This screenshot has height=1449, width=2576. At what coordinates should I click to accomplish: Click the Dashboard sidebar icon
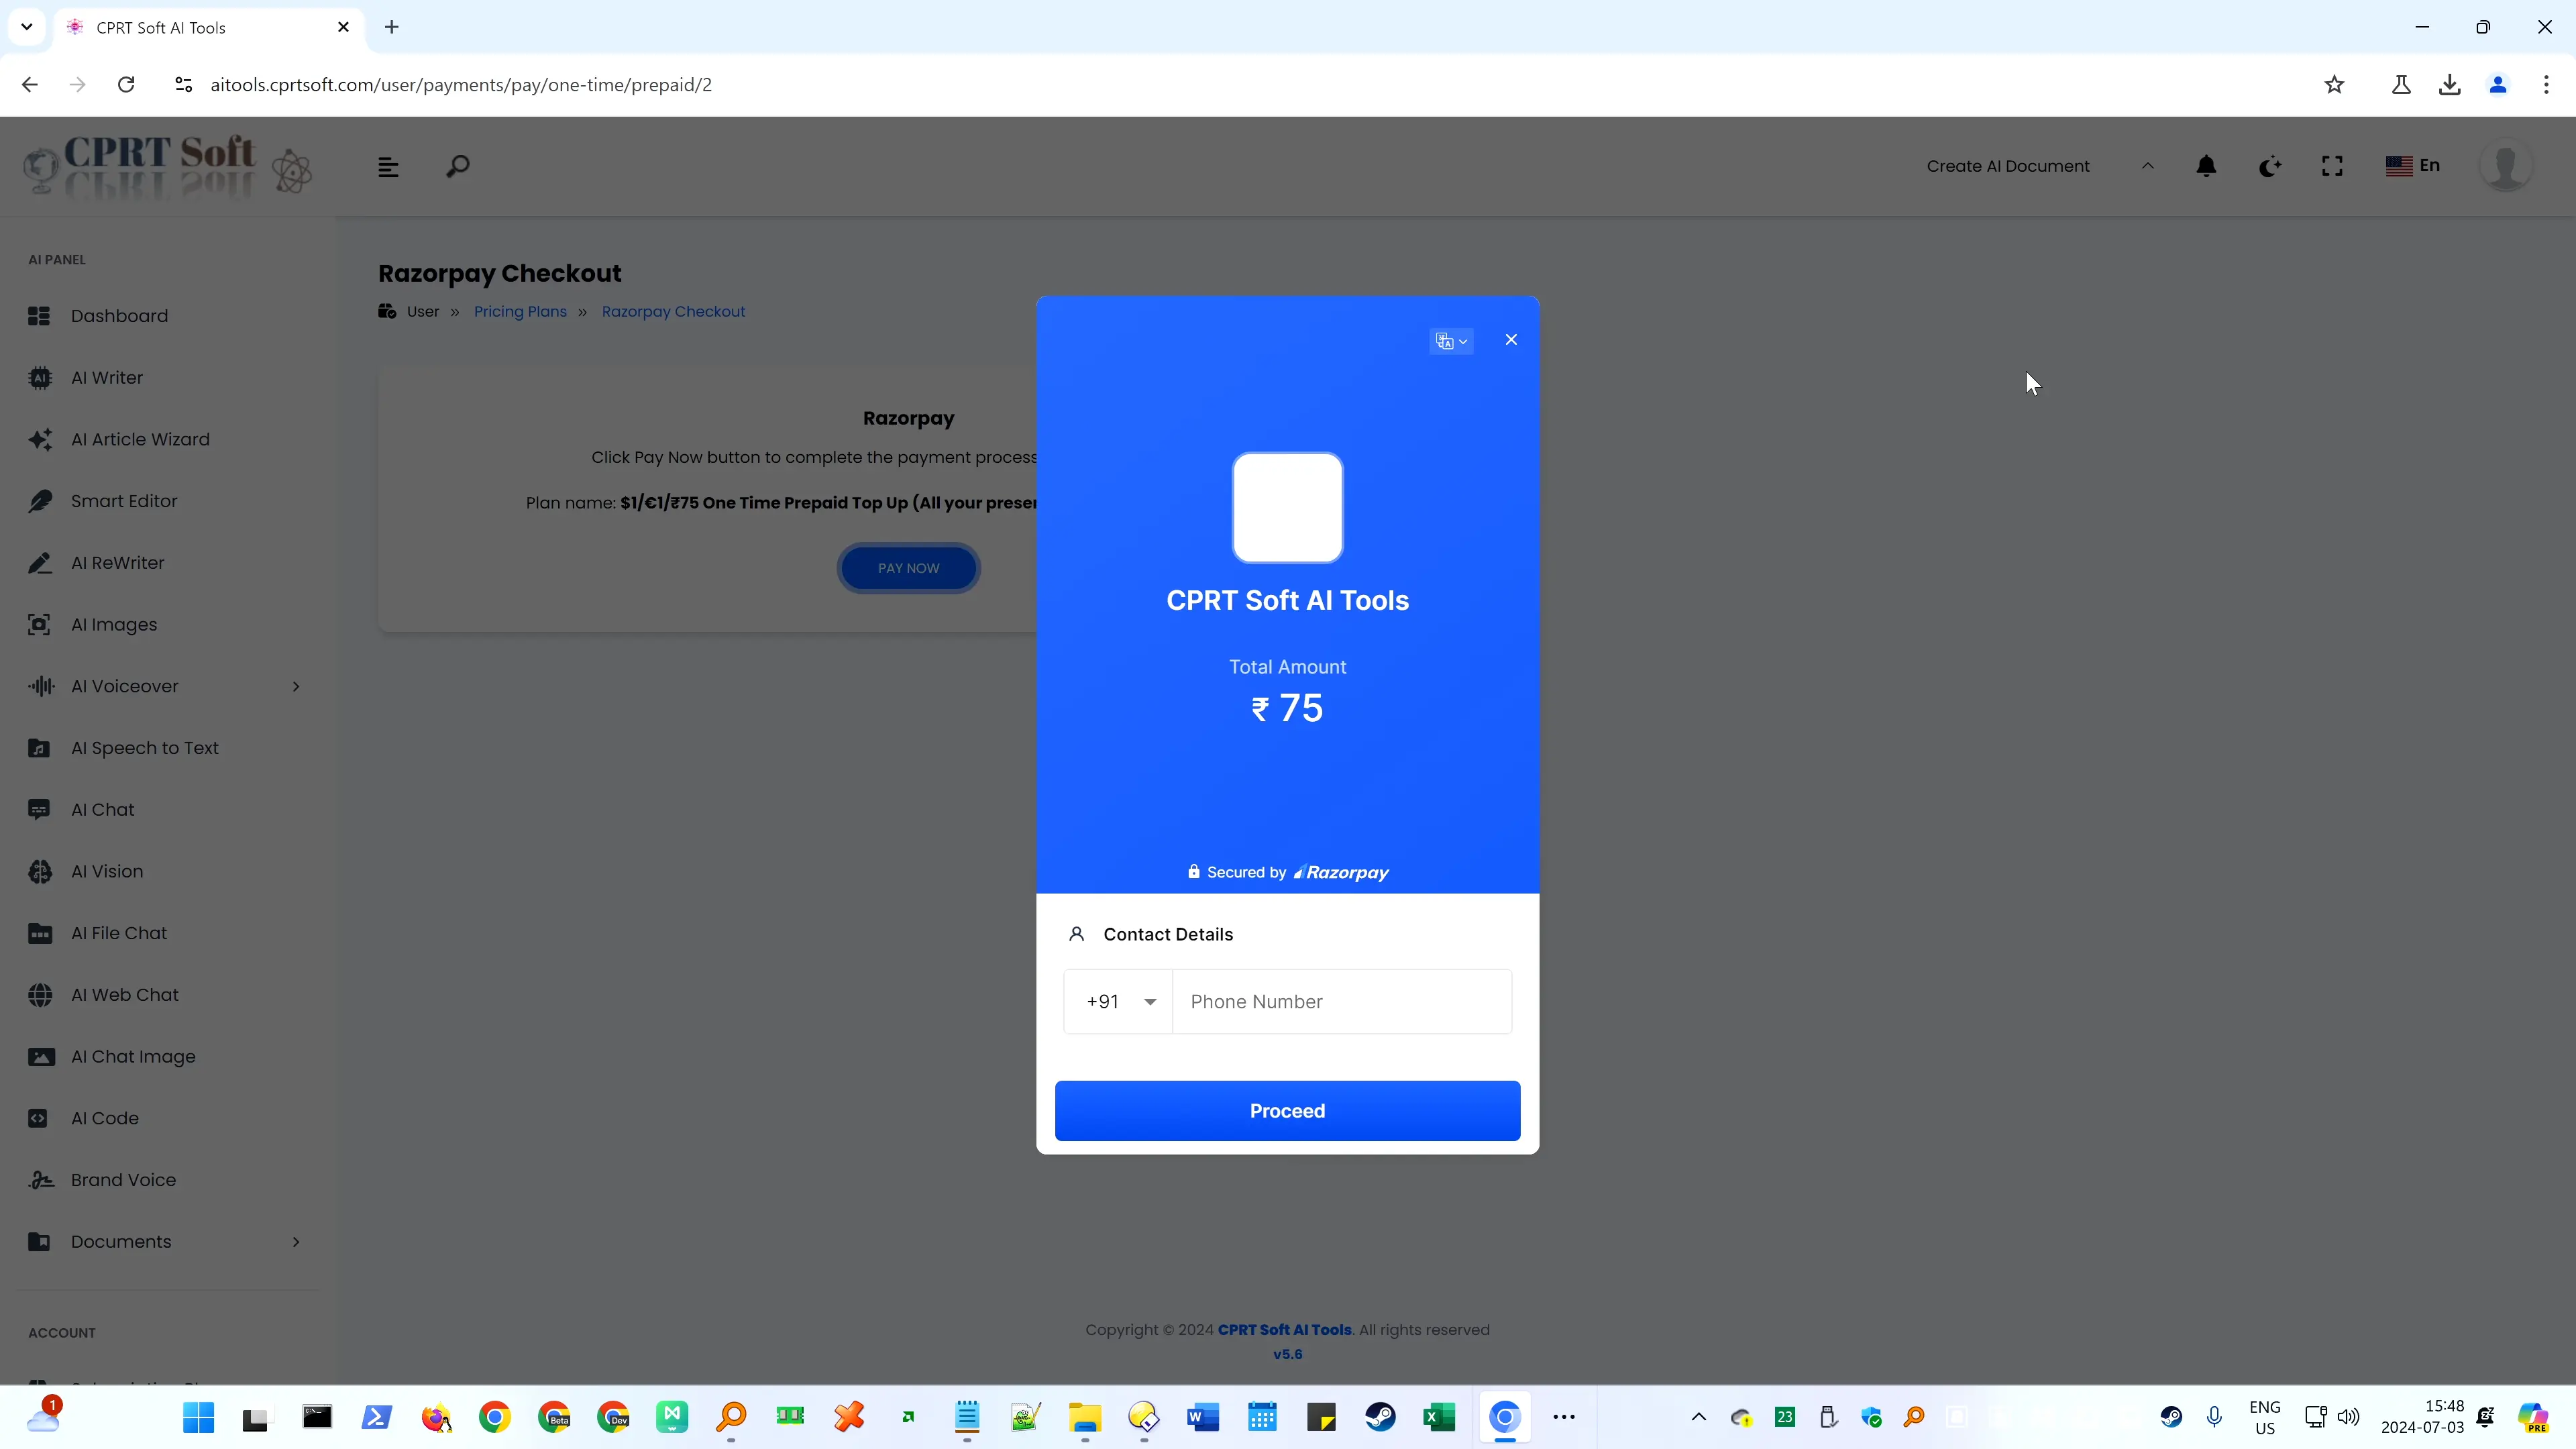(x=39, y=315)
